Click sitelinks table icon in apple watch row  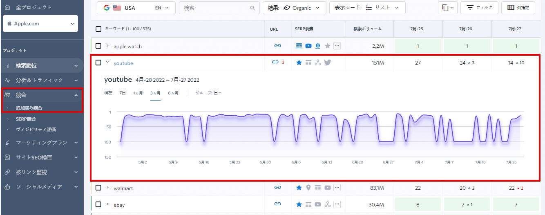tap(299, 46)
